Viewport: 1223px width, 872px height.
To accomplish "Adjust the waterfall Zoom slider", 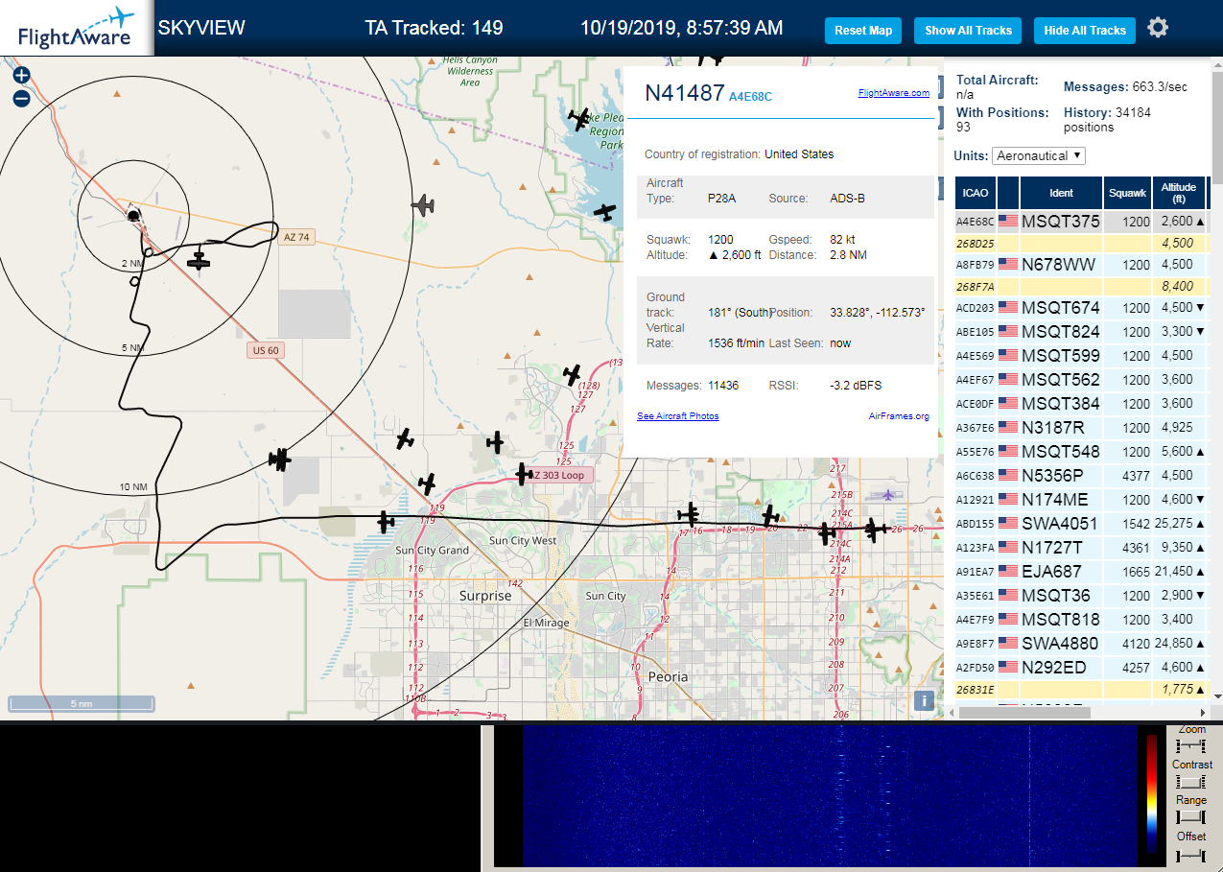I will pos(1190,746).
